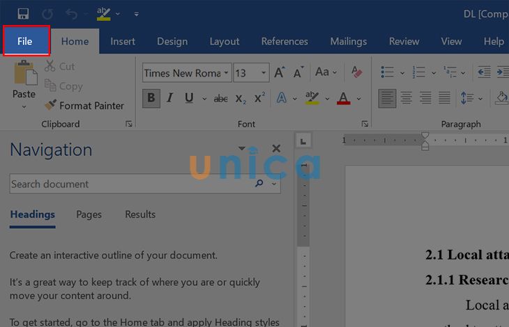Click the Text Effects icon
The width and height of the screenshot is (509, 327).
(x=282, y=98)
